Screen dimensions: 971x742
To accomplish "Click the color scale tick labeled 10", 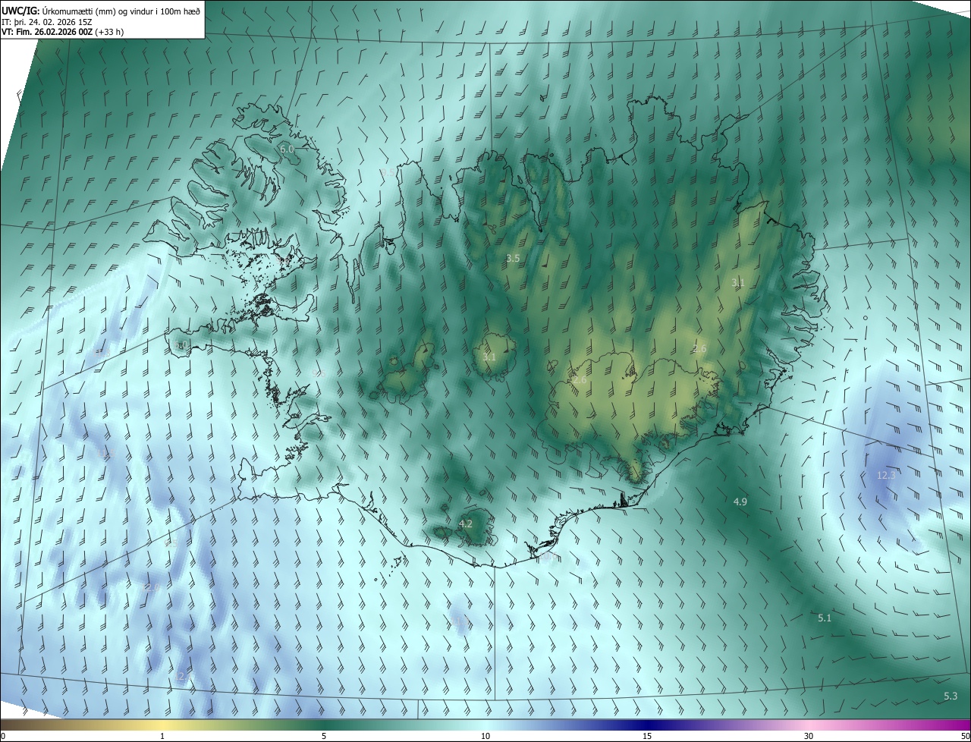I will [485, 737].
